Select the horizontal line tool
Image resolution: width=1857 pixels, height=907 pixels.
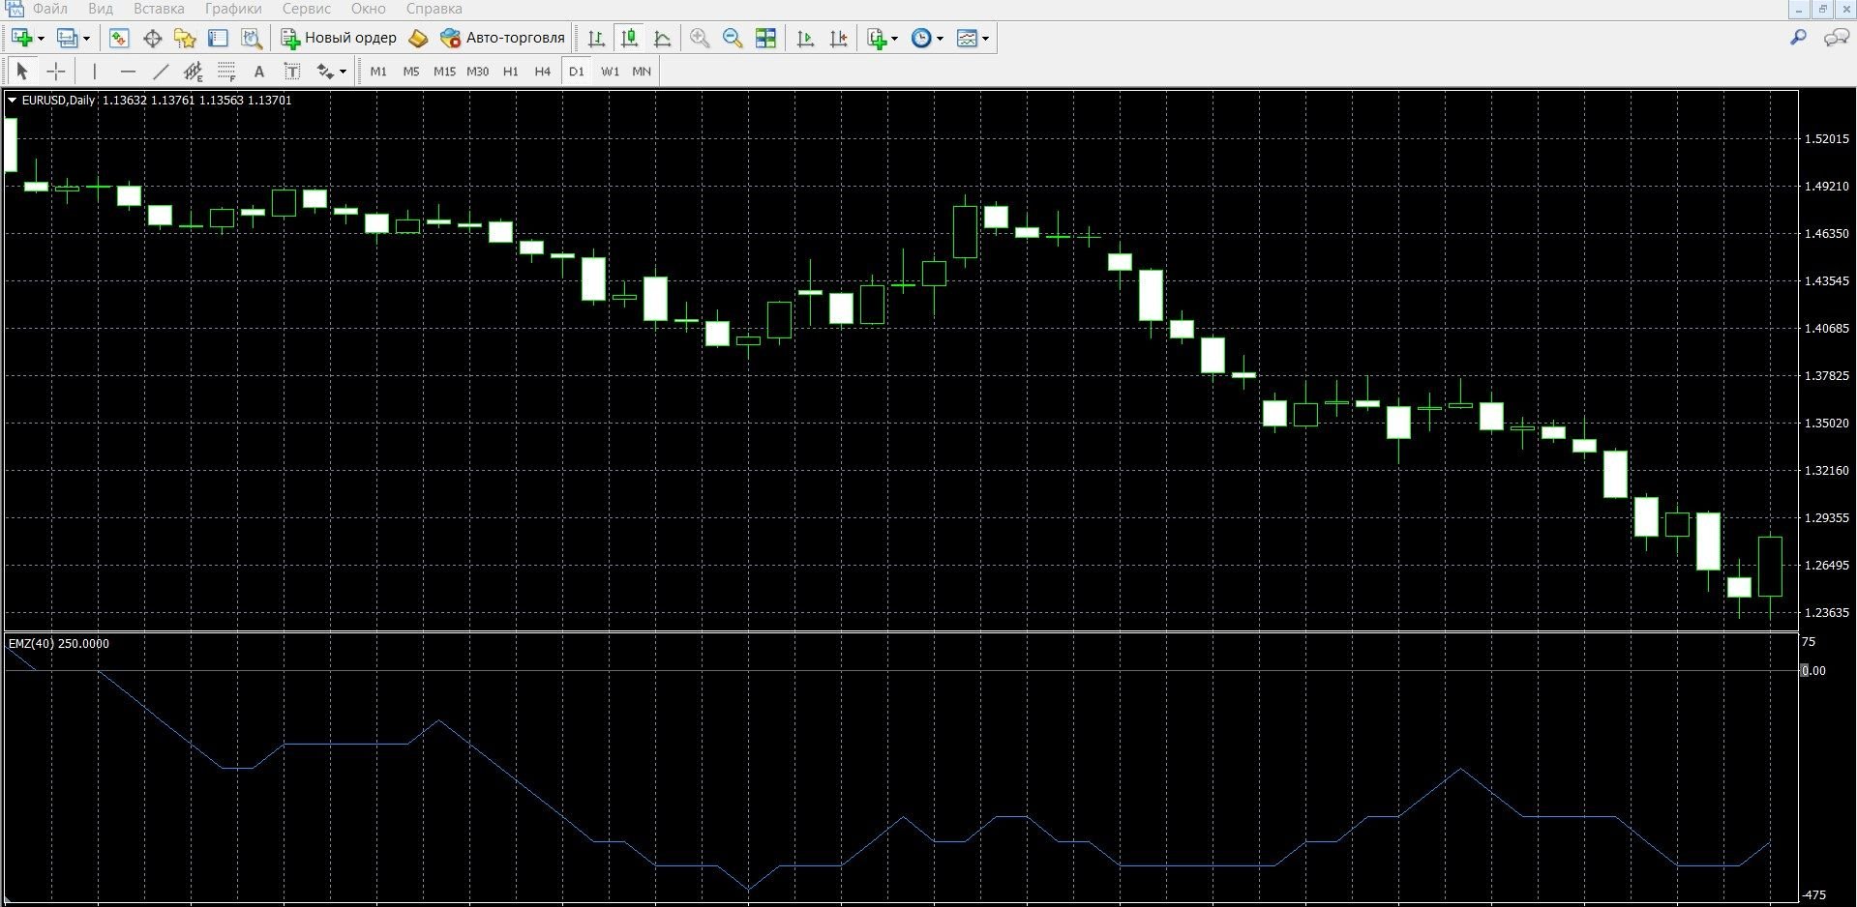(x=128, y=71)
